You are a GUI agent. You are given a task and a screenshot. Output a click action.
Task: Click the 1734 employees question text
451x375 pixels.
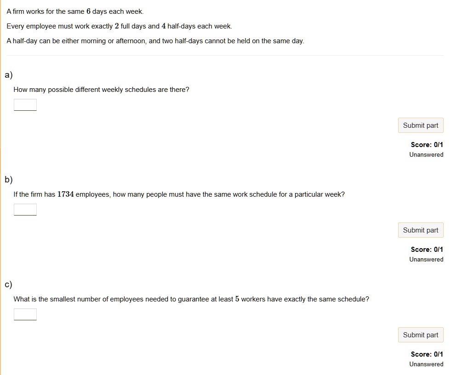179,194
